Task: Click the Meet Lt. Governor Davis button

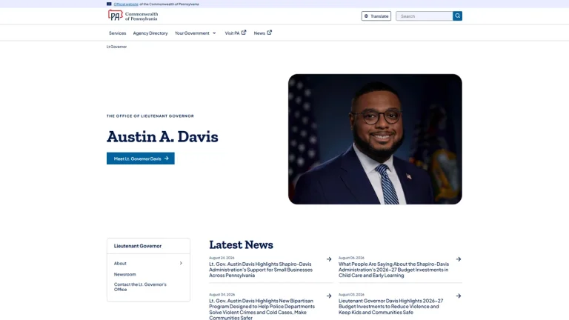Action: coord(141,159)
